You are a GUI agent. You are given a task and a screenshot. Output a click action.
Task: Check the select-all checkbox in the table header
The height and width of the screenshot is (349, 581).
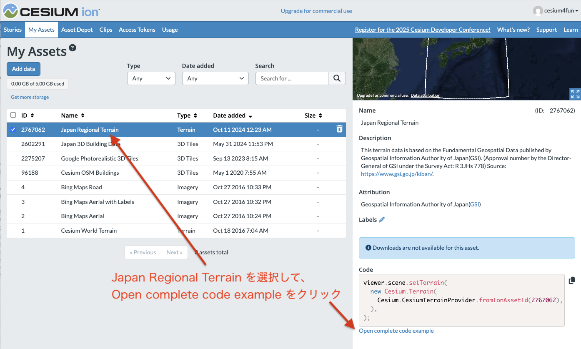pyautogui.click(x=13, y=115)
